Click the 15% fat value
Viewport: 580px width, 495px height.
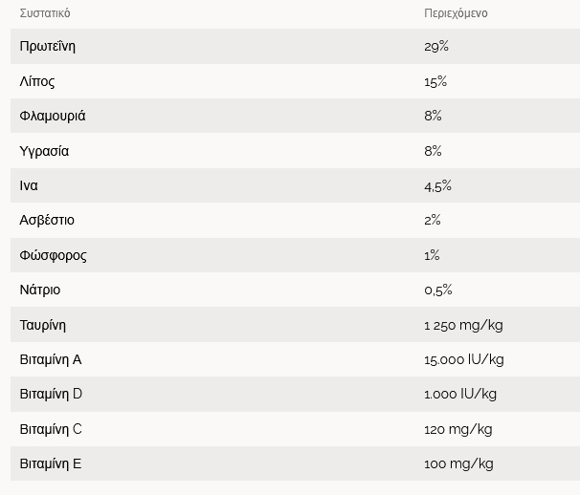pos(435,81)
